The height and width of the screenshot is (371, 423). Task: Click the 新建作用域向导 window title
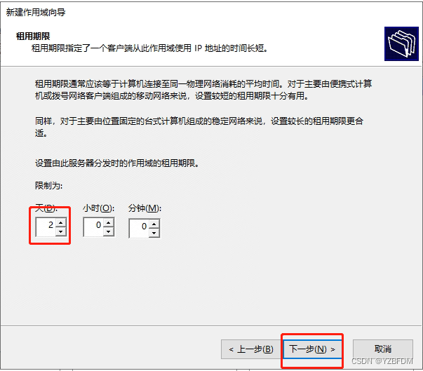[x=36, y=13]
